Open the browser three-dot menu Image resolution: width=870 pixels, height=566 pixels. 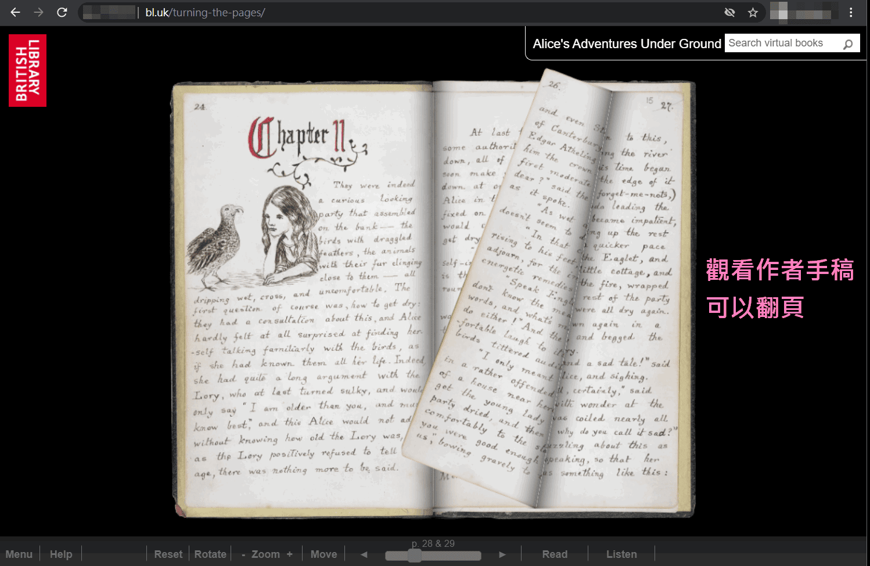coord(851,12)
